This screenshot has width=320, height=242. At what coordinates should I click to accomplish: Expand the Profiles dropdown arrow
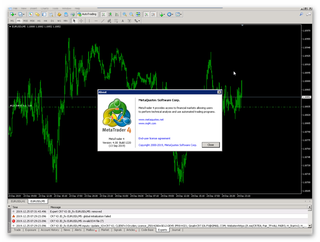point(24,15)
